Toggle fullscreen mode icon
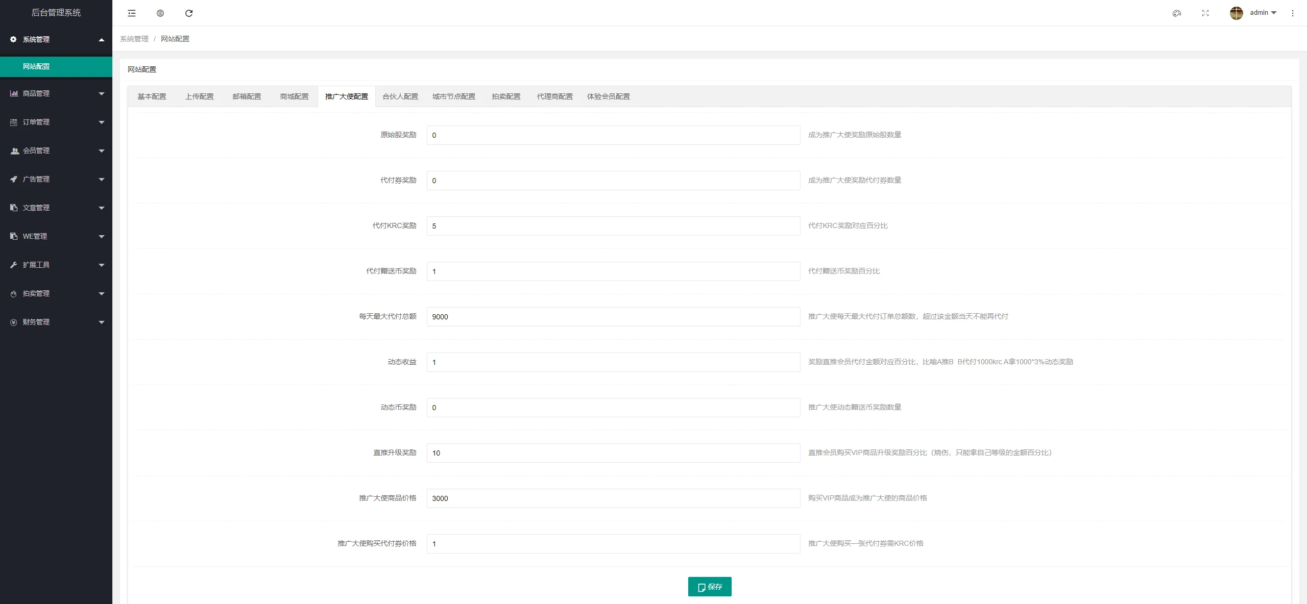 click(1205, 13)
